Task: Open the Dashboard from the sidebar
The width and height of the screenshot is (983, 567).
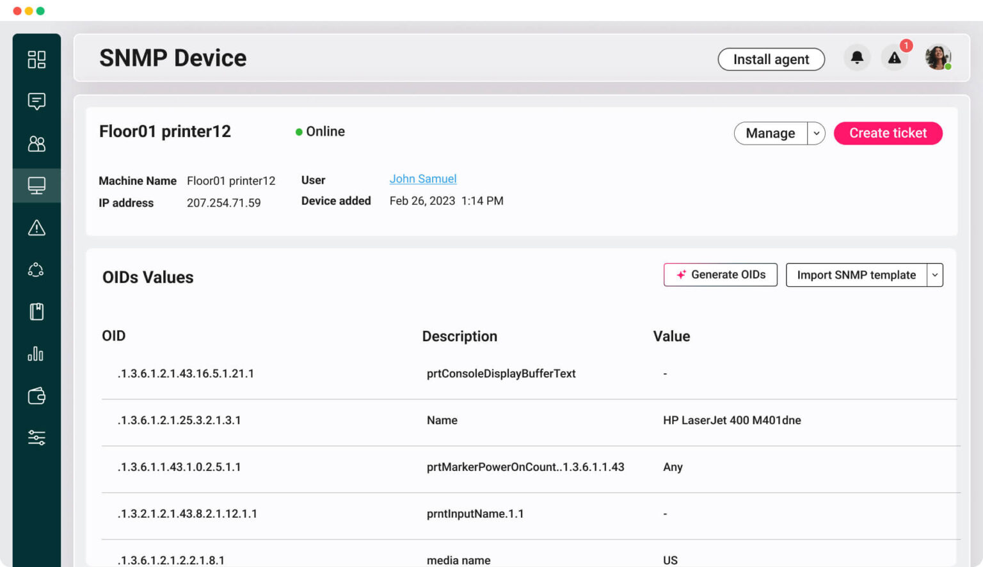Action: point(36,60)
